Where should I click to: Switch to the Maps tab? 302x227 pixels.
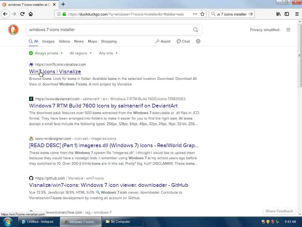click(x=92, y=41)
